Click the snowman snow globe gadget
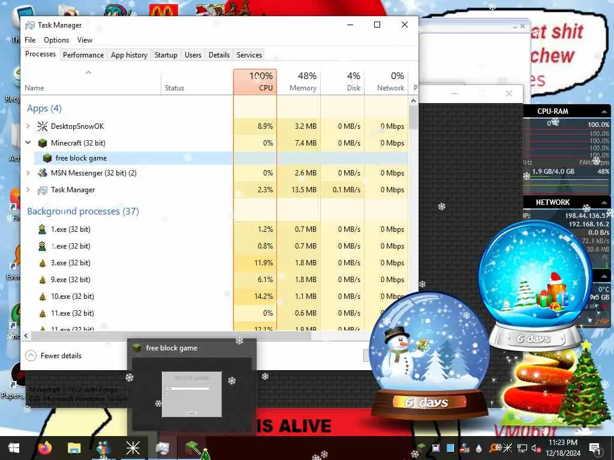 pos(429,354)
